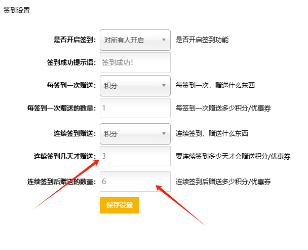Click help text 要连续签到多少天才会赠送积分/优惠券

(233, 156)
